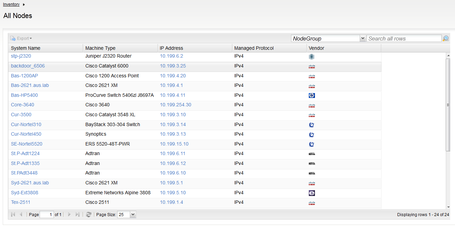
Task: Open the NodeGroup dropdown
Action: [x=363, y=39]
